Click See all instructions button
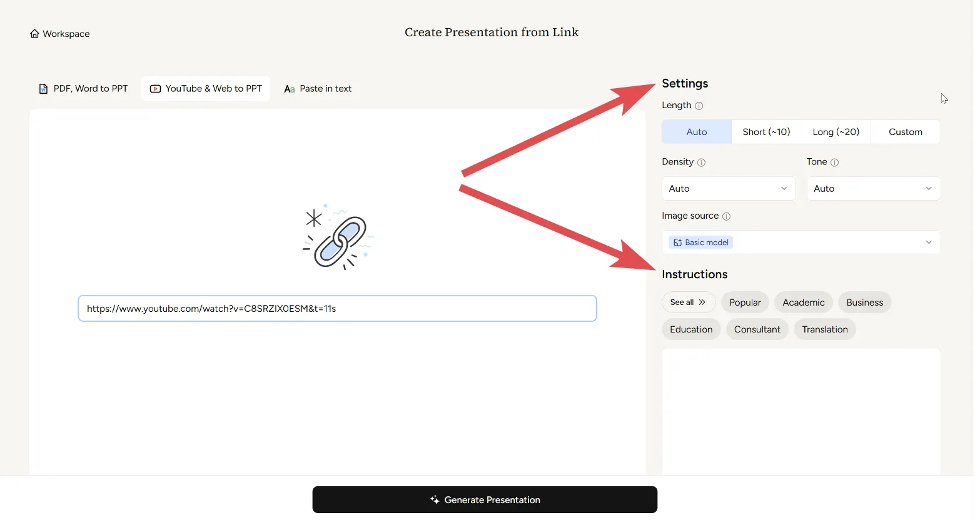Viewport: 975px width, 520px height. 688,302
